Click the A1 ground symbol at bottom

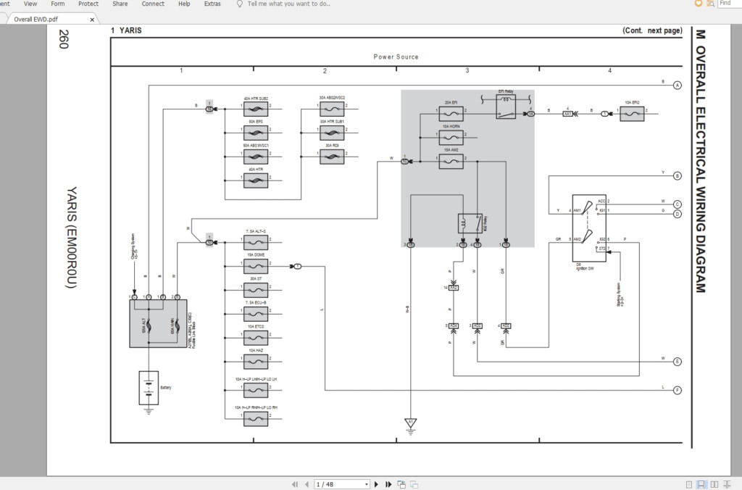[410, 425]
